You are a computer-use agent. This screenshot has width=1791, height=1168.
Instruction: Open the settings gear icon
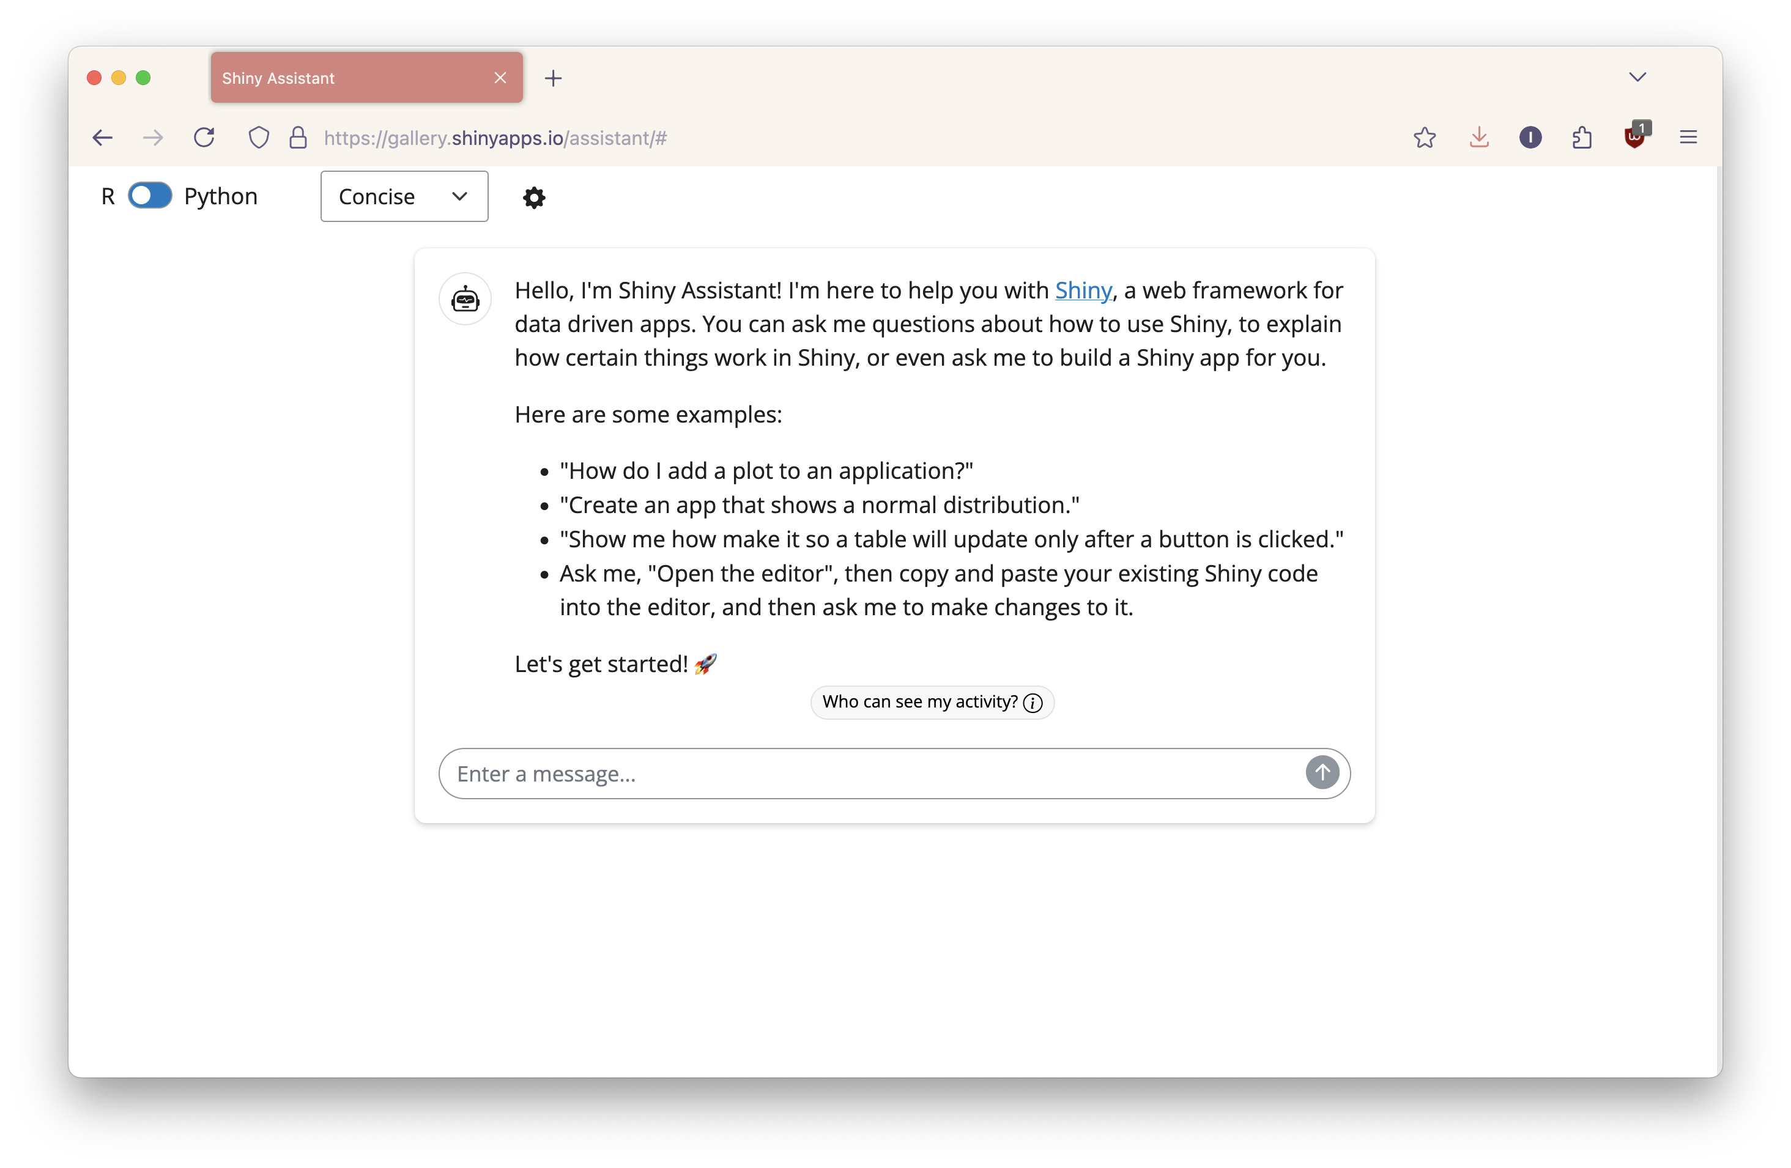coord(533,197)
